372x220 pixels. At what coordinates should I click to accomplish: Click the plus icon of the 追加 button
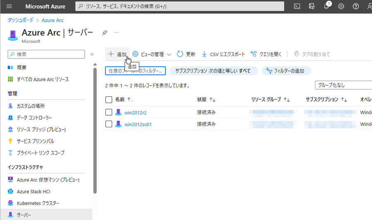pyautogui.click(x=111, y=54)
